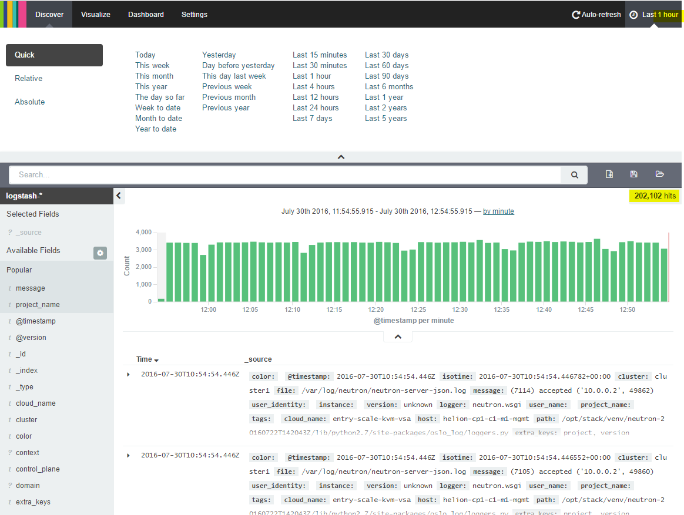Open the Dashboard tab
The image size is (684, 515).
tap(146, 15)
